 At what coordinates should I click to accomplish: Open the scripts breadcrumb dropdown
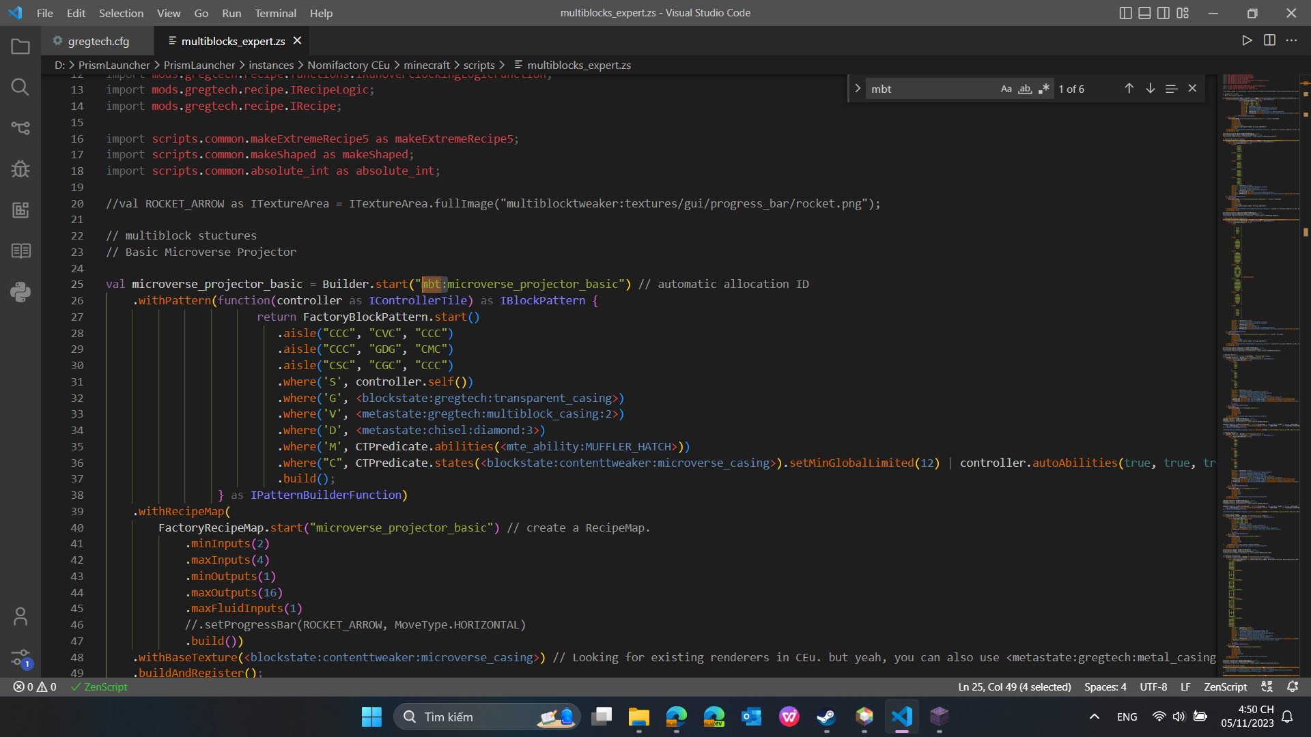(479, 65)
